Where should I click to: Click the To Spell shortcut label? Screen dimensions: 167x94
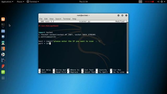pyautogui.click(x=103, y=72)
